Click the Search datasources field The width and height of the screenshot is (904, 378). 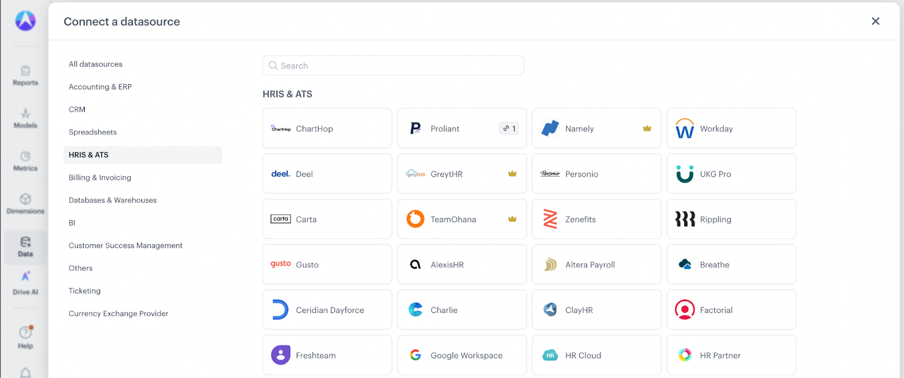(393, 66)
